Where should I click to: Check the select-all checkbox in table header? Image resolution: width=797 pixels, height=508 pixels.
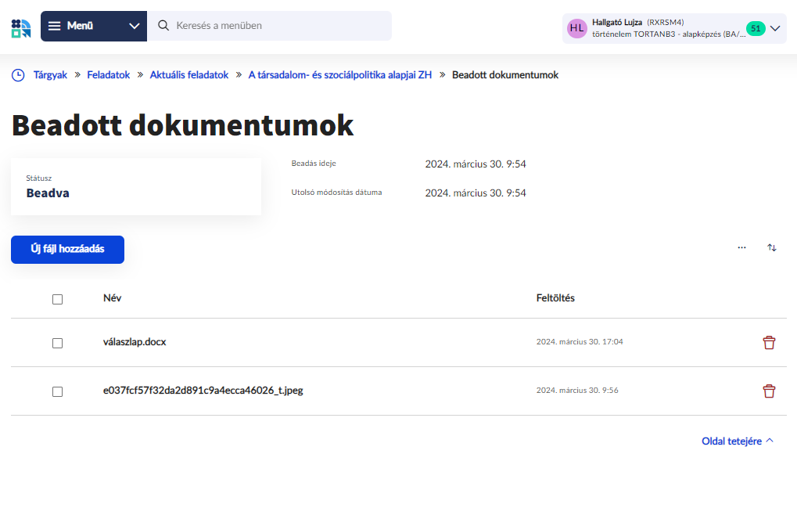click(57, 298)
